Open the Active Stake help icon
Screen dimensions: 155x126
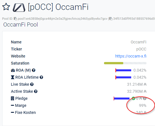point(36,91)
